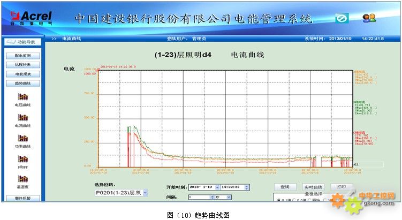Click the user accounts icon in header

point(369,18)
